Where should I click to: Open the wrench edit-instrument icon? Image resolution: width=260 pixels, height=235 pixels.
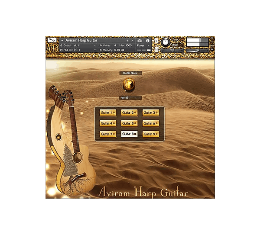pos(52,40)
